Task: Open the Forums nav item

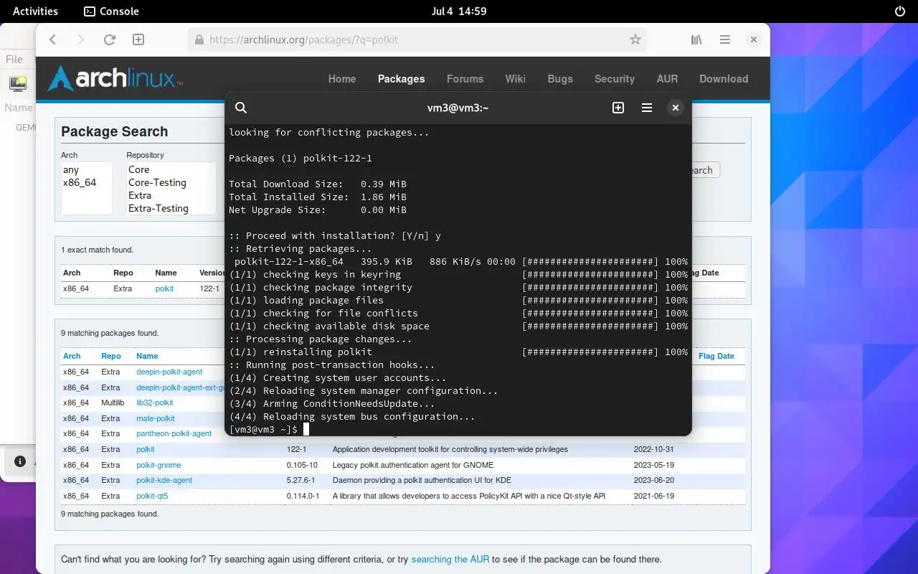Action: [x=465, y=79]
